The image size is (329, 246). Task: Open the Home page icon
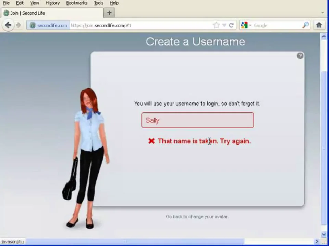point(319,25)
